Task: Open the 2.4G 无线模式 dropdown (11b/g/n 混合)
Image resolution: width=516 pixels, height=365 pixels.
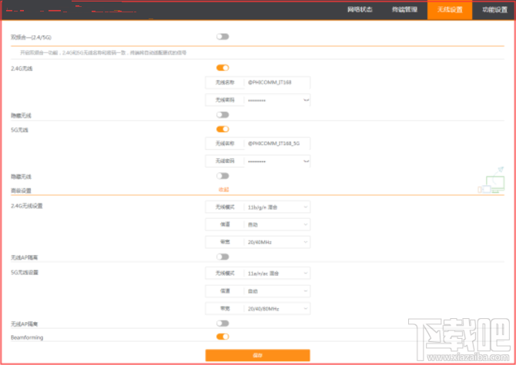Action: (258, 207)
